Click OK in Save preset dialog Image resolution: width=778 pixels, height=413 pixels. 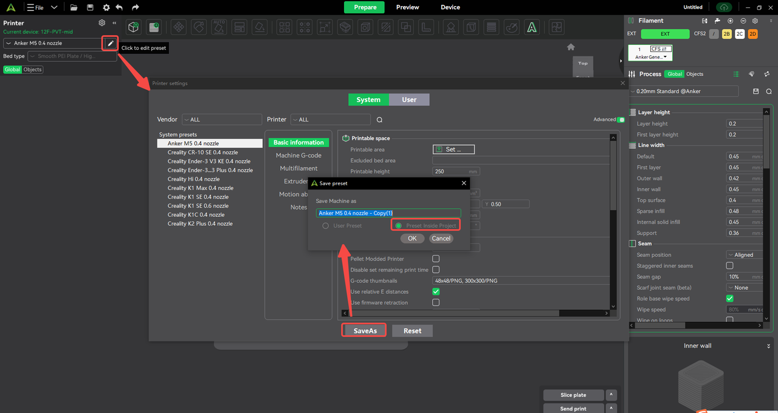(412, 239)
